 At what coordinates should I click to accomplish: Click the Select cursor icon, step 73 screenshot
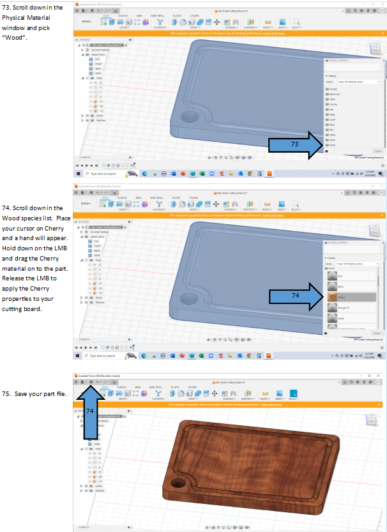click(296, 22)
